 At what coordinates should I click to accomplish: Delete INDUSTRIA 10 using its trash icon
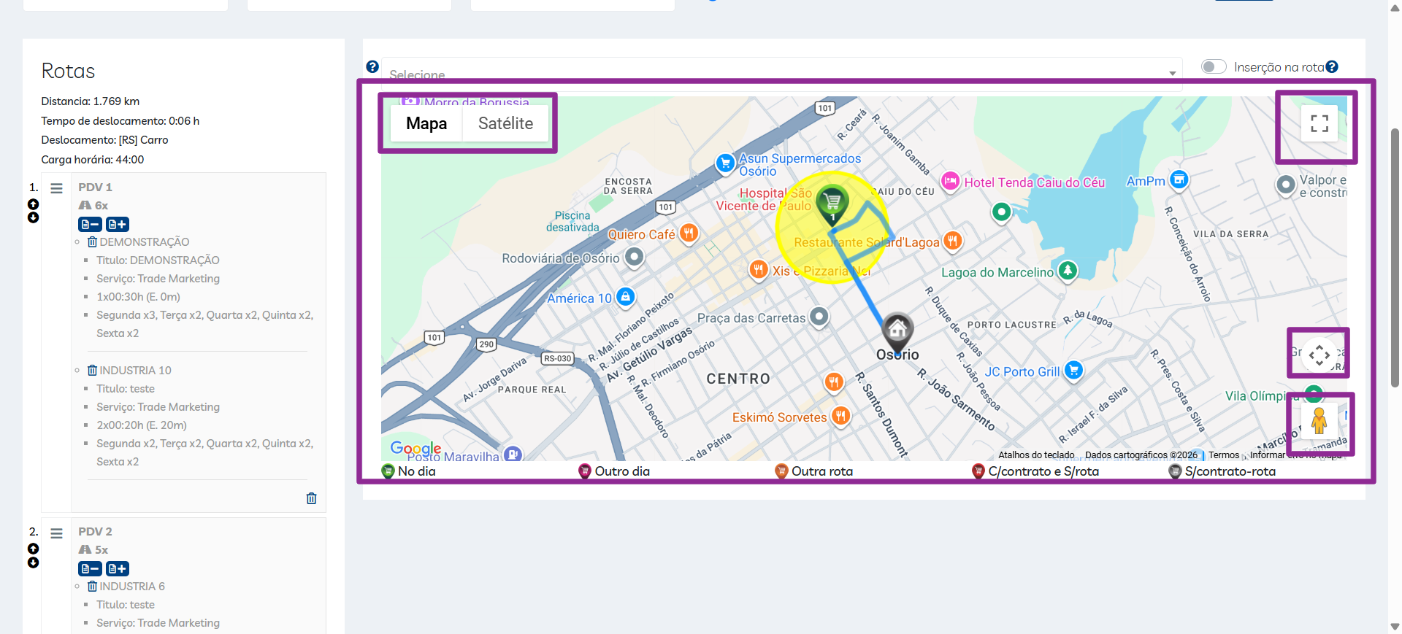pos(92,371)
